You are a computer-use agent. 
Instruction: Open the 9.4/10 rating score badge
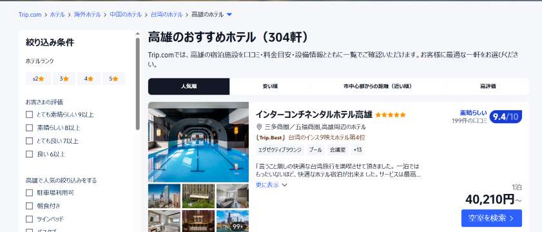(x=506, y=117)
